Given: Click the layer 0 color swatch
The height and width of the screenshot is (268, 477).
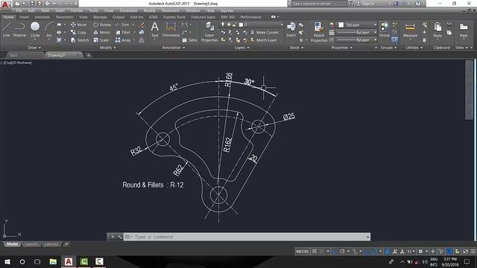Looking at the screenshot, I should click(241, 25).
